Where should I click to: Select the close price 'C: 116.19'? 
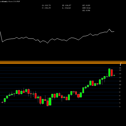coord(46,8)
